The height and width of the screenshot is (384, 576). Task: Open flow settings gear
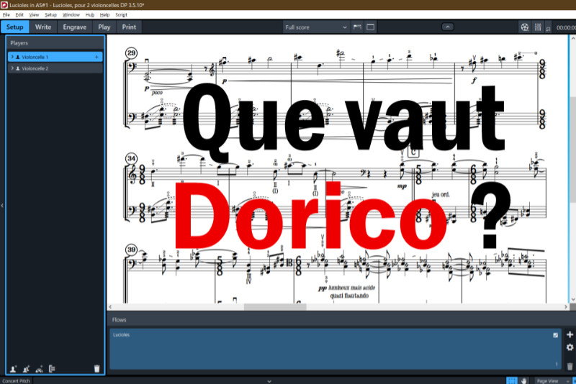coord(570,347)
